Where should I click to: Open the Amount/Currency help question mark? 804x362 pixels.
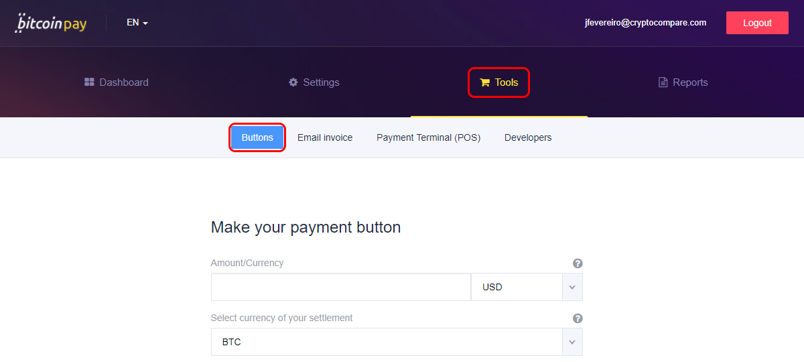point(578,263)
